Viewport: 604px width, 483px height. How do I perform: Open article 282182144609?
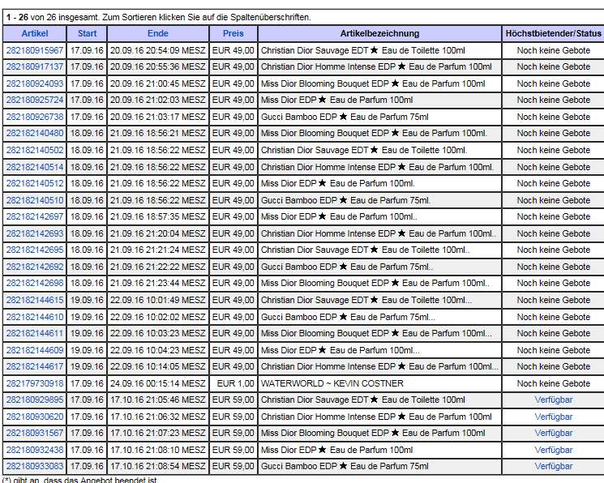tap(35, 350)
